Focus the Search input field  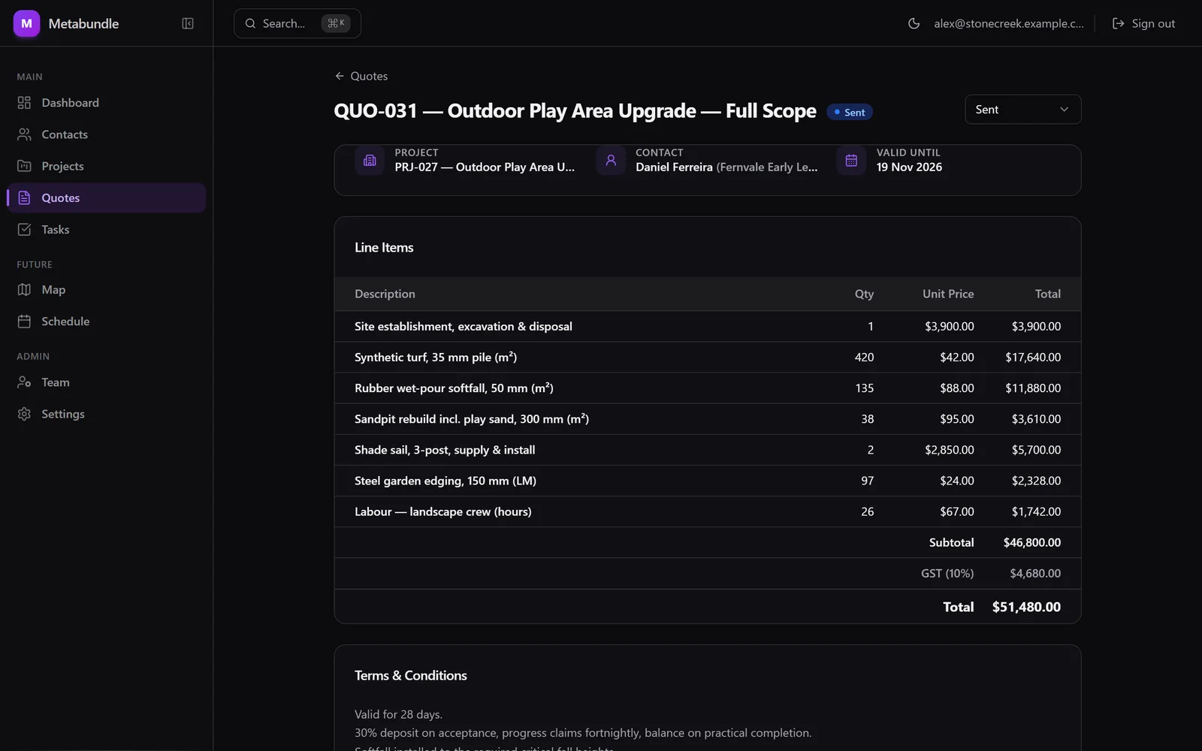[x=297, y=23]
